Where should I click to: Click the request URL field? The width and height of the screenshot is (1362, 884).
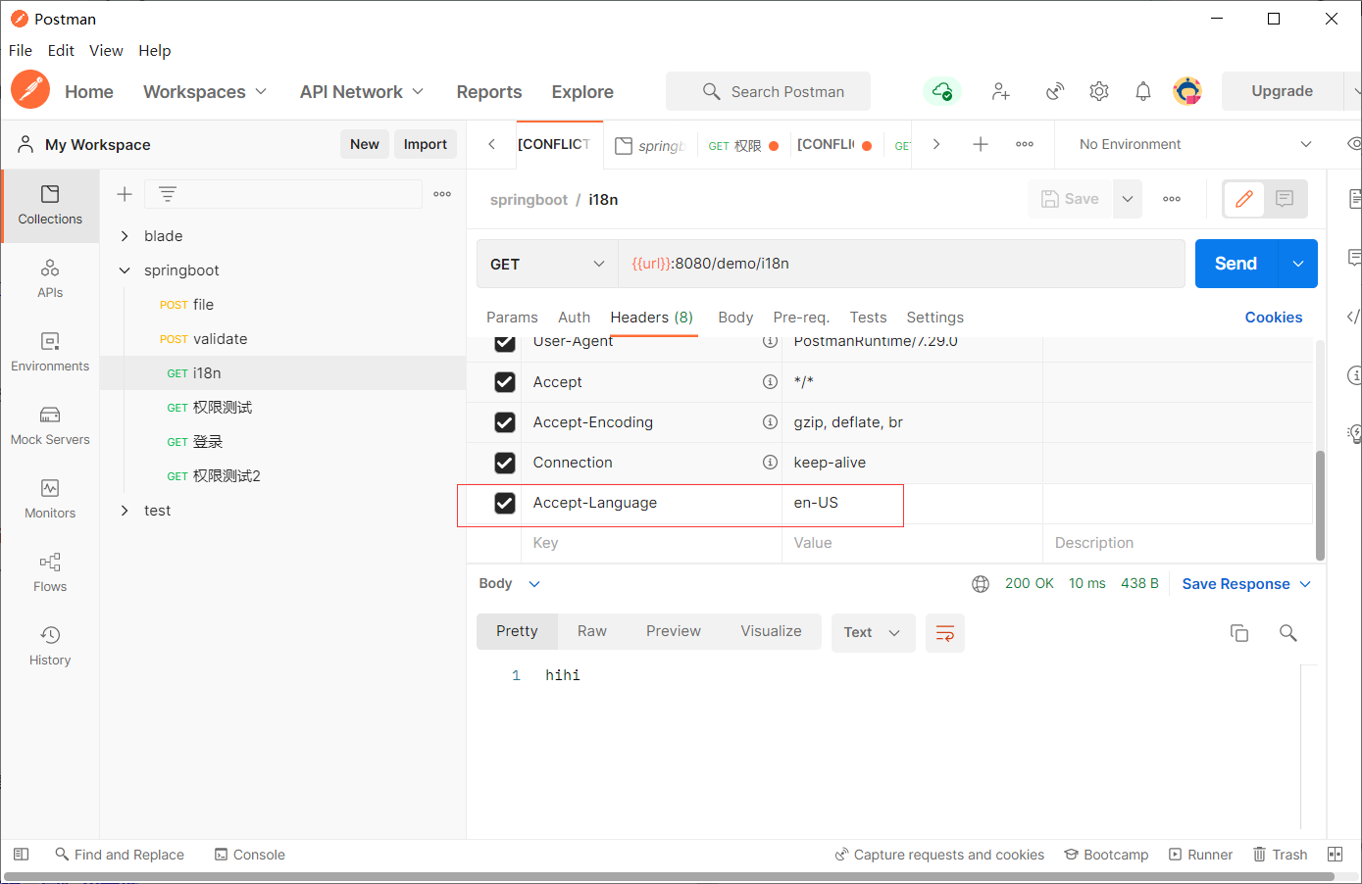(x=901, y=264)
